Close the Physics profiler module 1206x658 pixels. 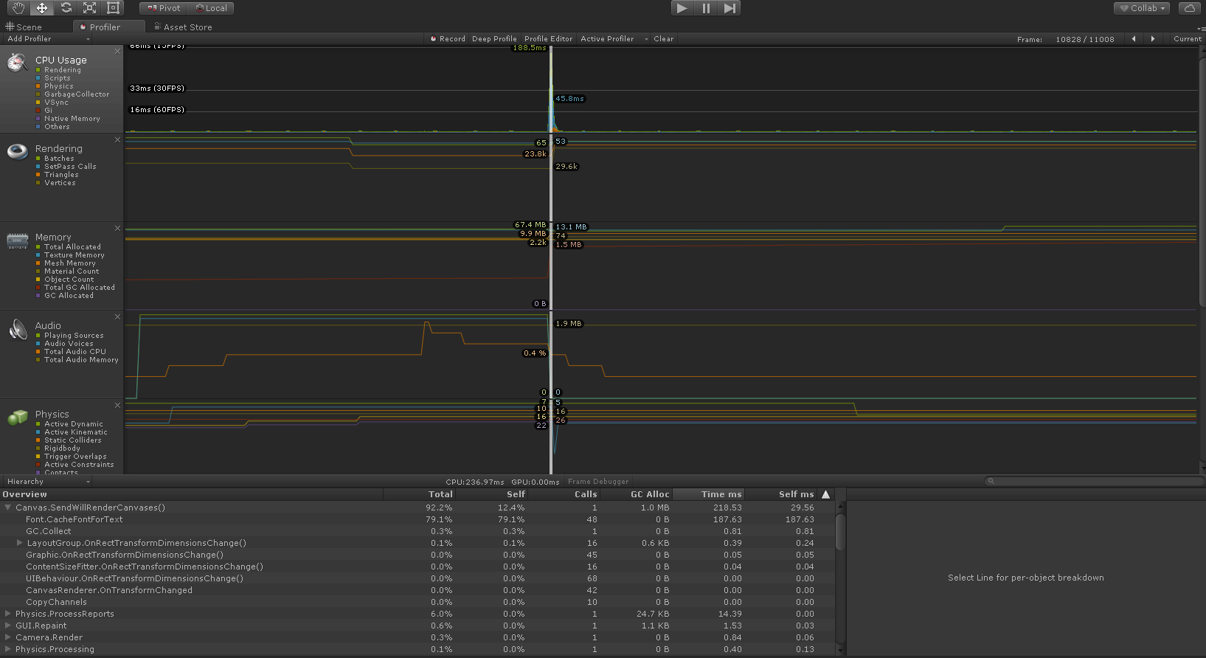(x=117, y=405)
